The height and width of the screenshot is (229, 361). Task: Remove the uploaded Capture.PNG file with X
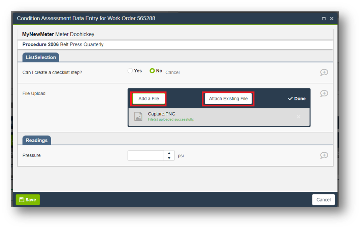pos(298,117)
